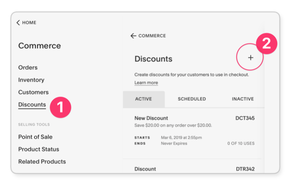Open the New Discount entry
This screenshot has height=183, width=291.
(x=151, y=118)
